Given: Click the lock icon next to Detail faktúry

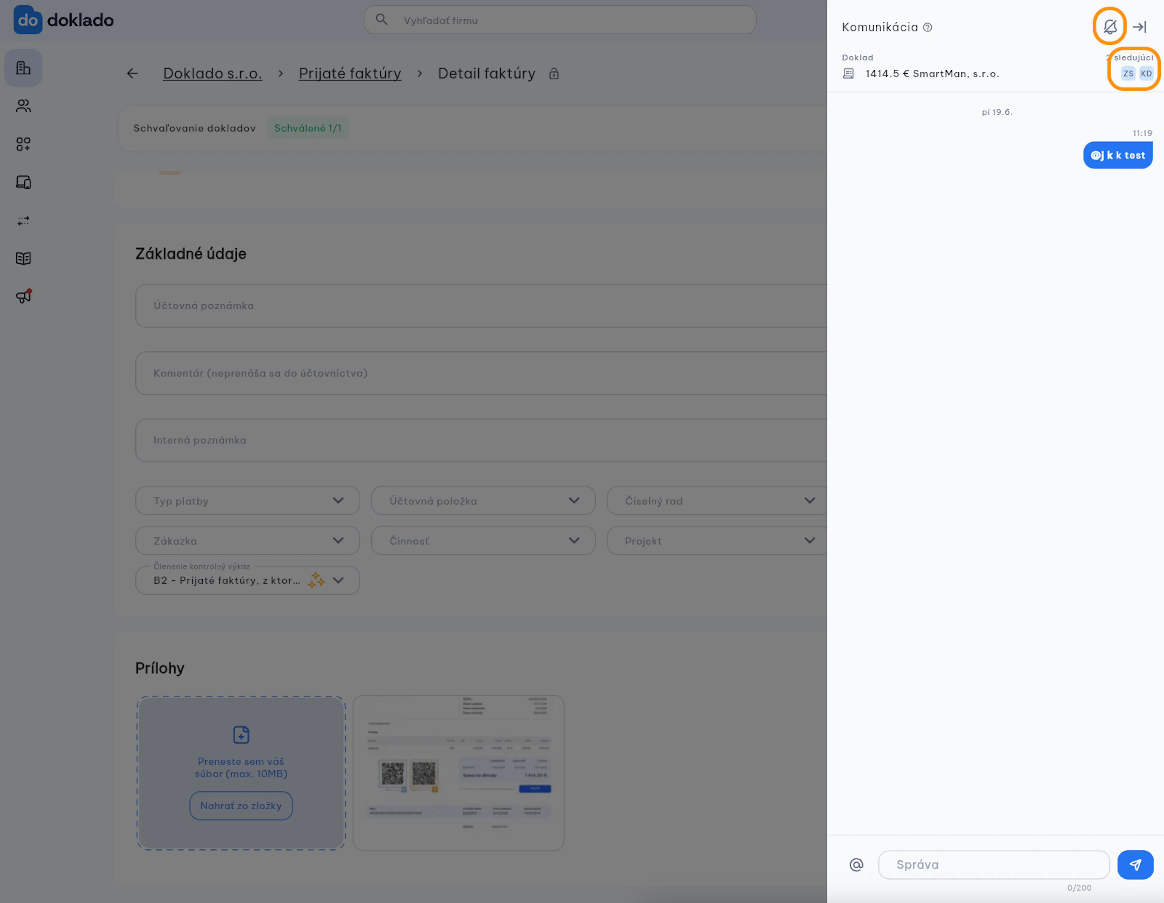Looking at the screenshot, I should 554,74.
